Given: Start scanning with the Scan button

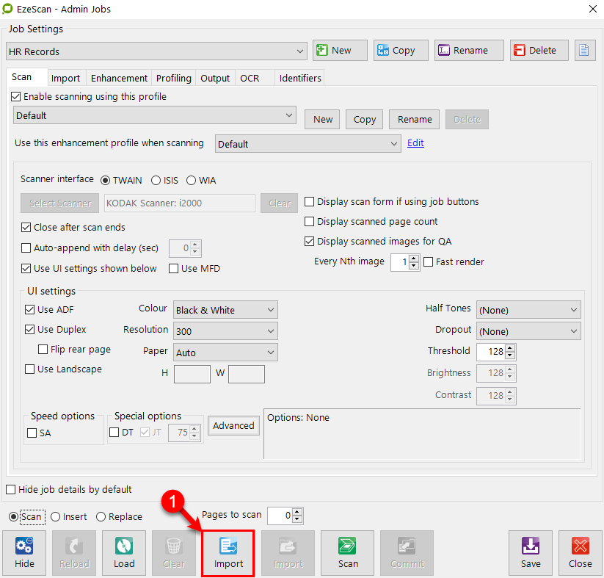Looking at the screenshot, I should point(348,552).
